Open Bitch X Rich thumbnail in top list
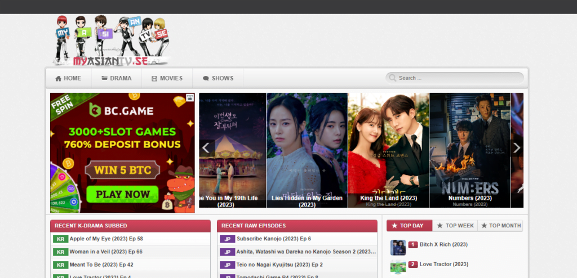 398,248
